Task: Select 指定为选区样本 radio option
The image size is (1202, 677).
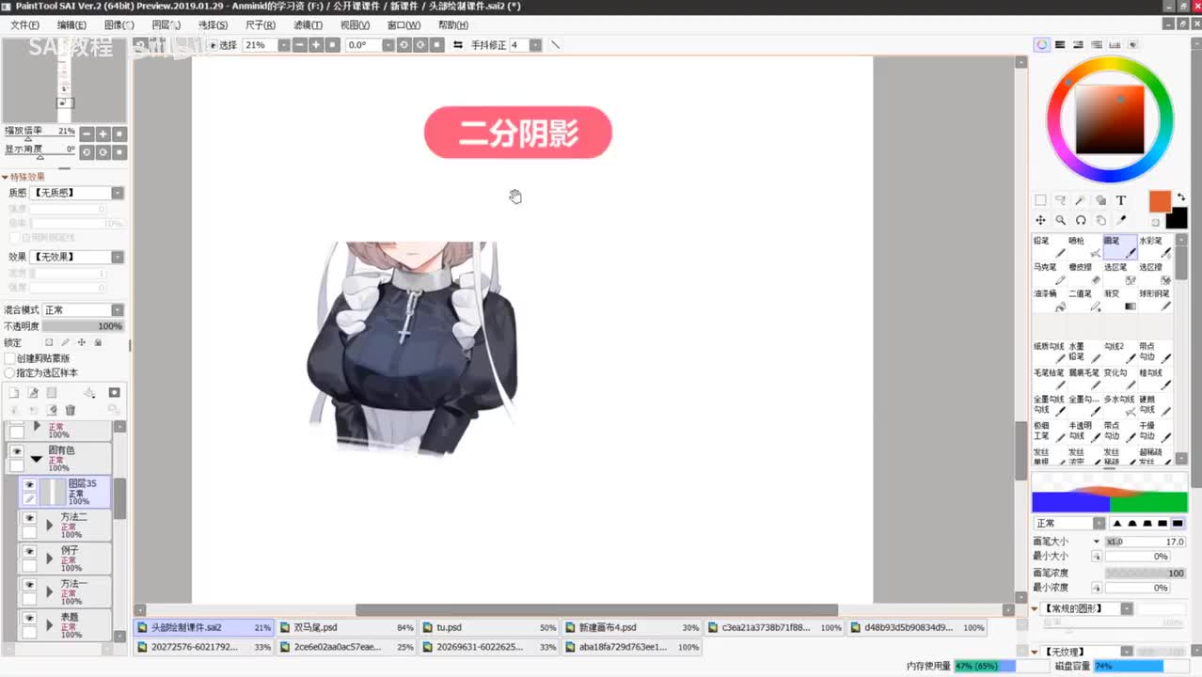Action: click(x=10, y=372)
